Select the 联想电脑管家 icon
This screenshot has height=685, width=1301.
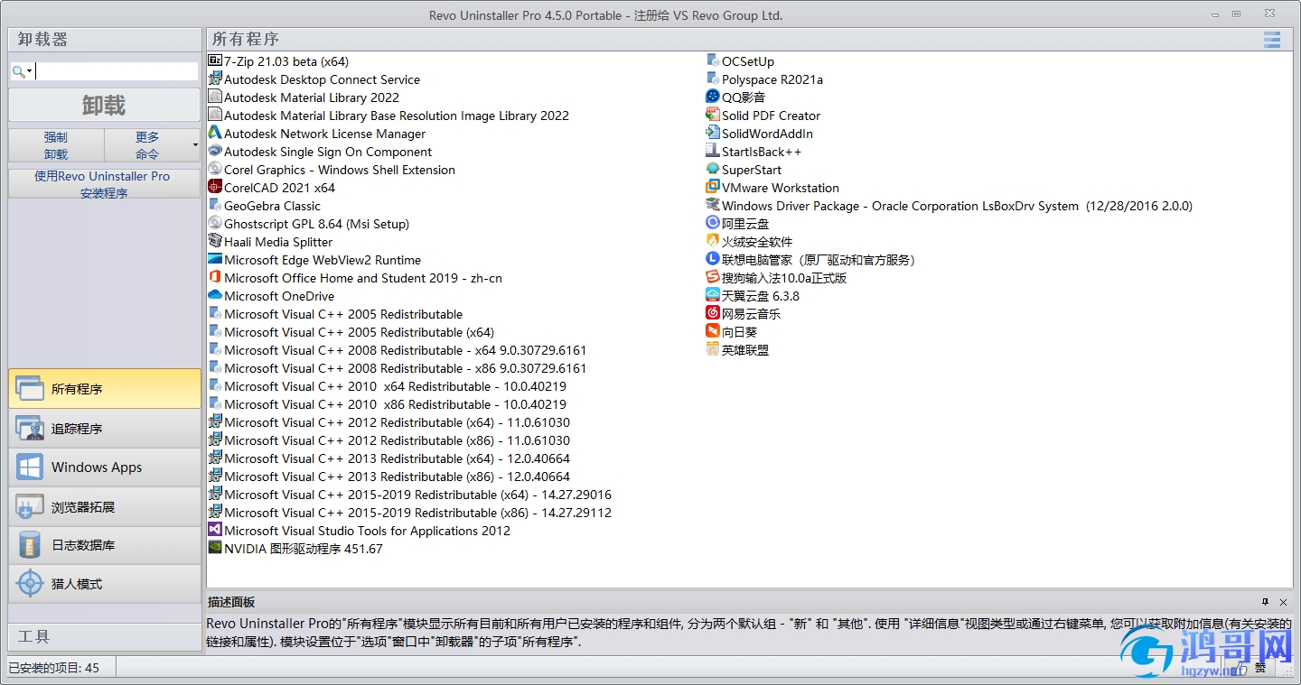pos(713,260)
